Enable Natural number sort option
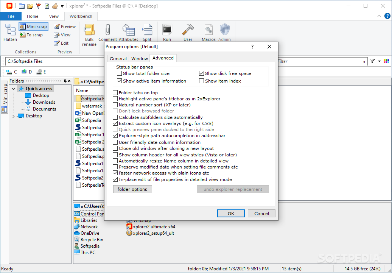 (115, 105)
